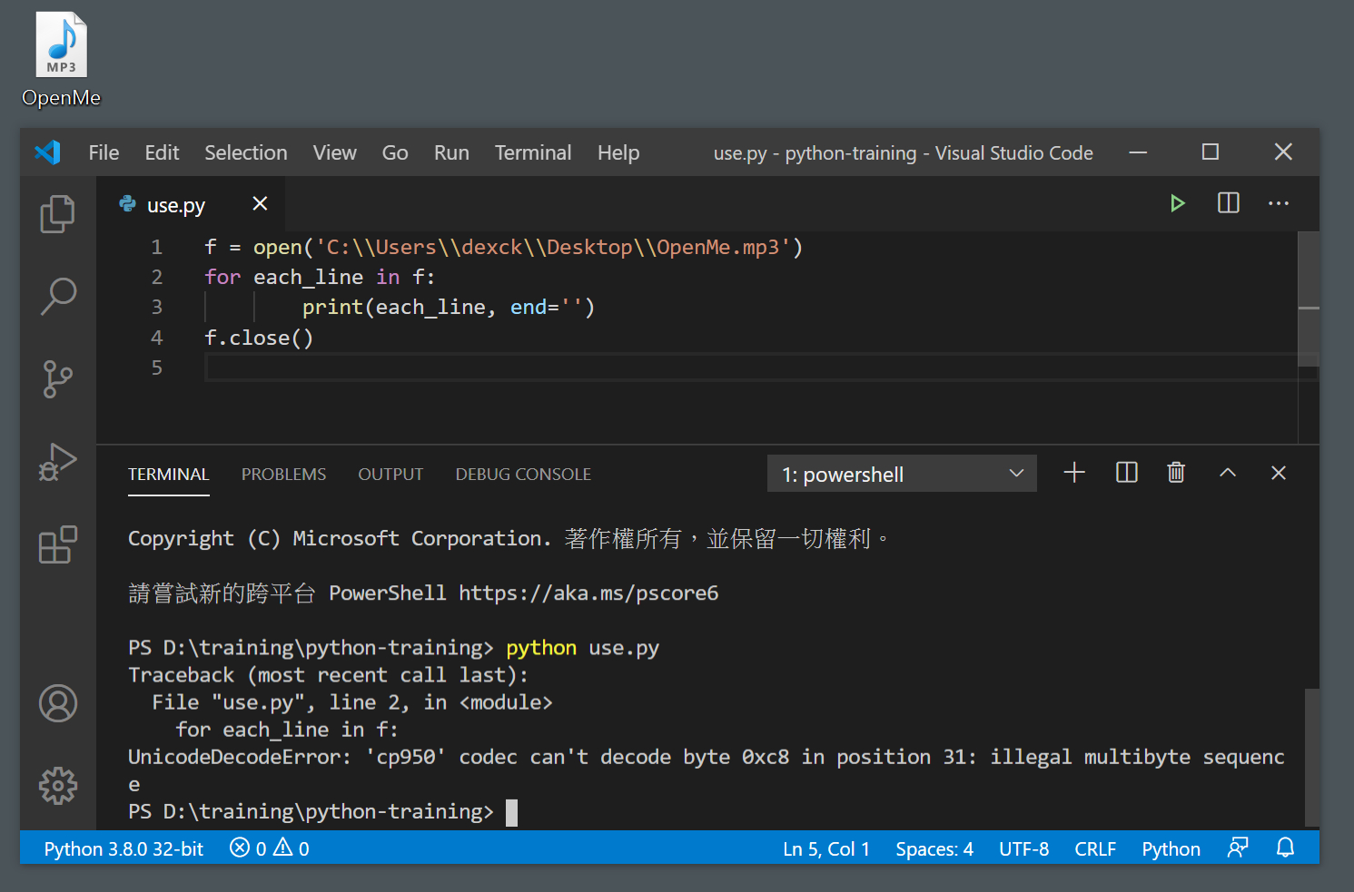Select the OpenMe MP3 desktop icon
Image resolution: width=1354 pixels, height=892 pixels.
tap(61, 60)
